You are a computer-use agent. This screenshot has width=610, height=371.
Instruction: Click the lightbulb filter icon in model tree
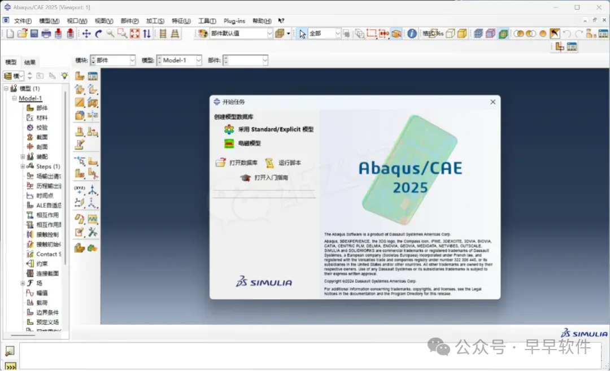pos(64,76)
